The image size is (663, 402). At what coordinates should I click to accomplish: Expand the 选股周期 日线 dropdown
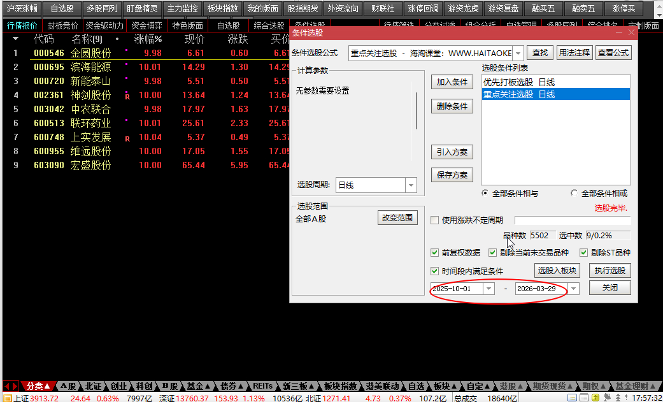pos(411,185)
